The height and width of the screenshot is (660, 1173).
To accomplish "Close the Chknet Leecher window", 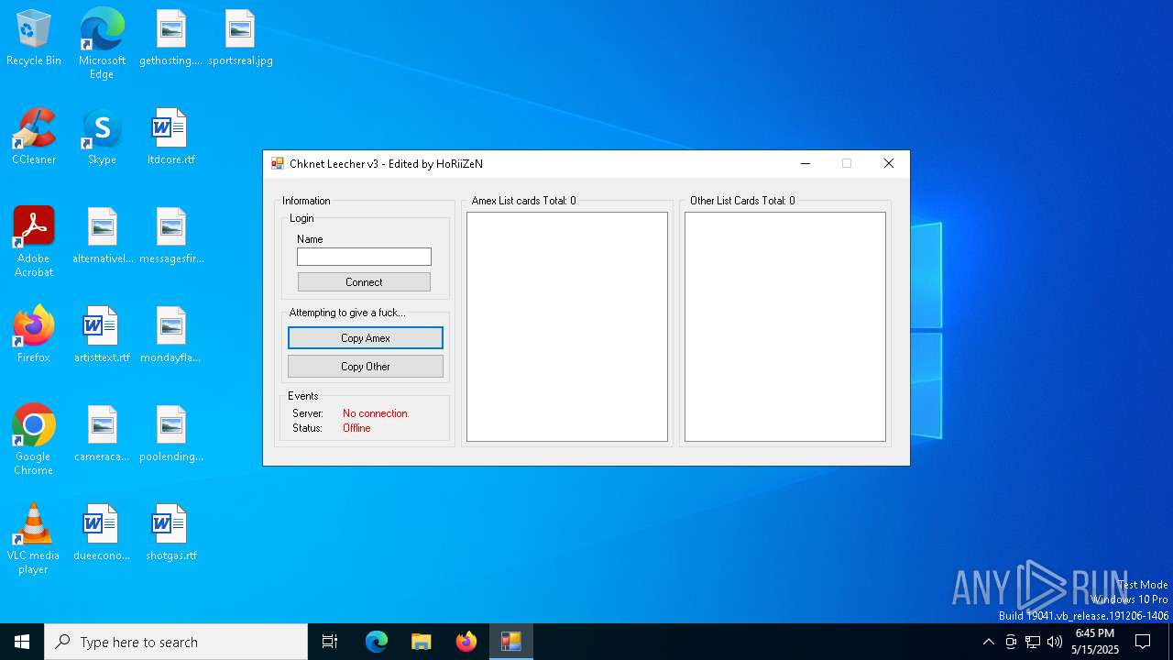I will click(888, 164).
